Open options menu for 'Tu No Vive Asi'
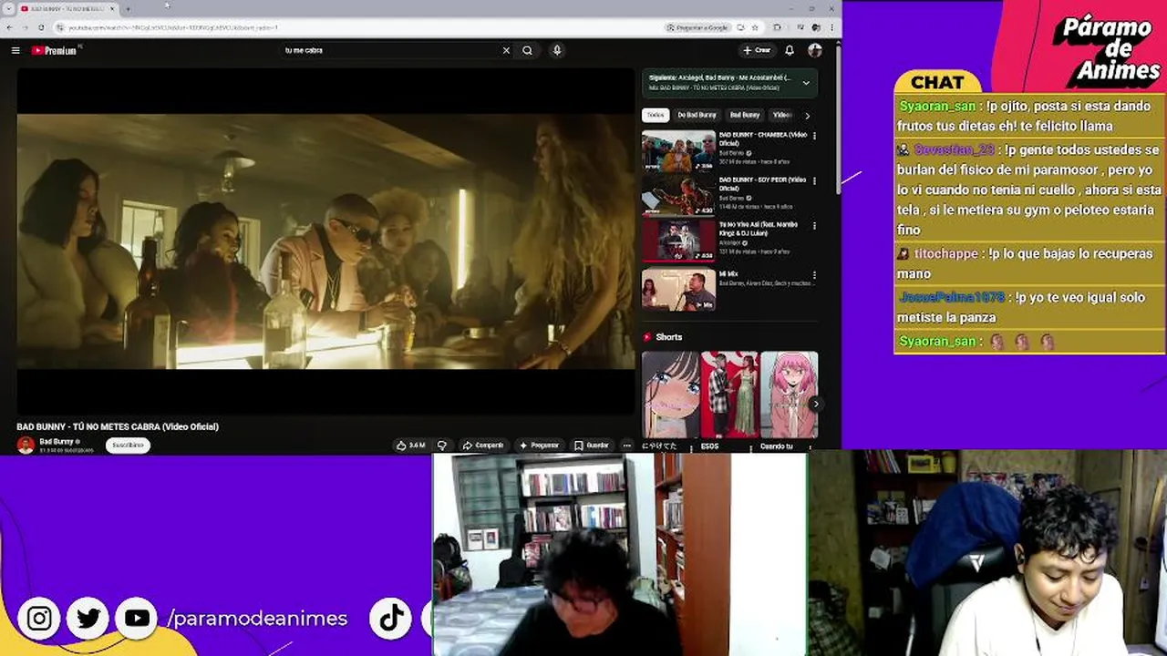 814,225
